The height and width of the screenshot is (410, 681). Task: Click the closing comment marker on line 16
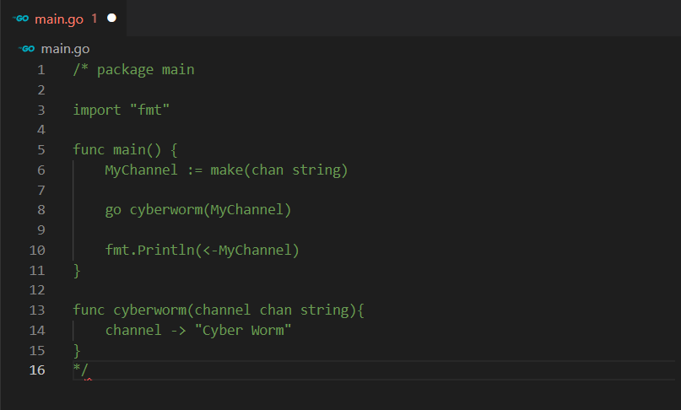[x=80, y=370]
